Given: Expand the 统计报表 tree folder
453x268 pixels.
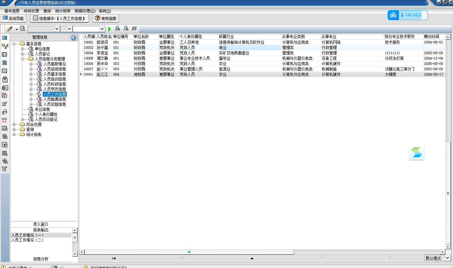Looking at the screenshot, I should [x=14, y=135].
